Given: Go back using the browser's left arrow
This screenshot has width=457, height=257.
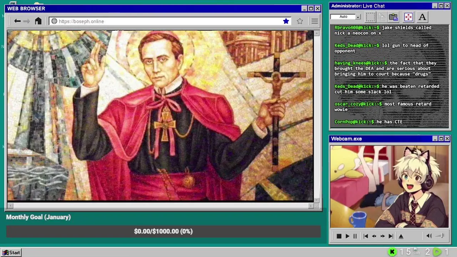Looking at the screenshot, I should pyautogui.click(x=17, y=21).
